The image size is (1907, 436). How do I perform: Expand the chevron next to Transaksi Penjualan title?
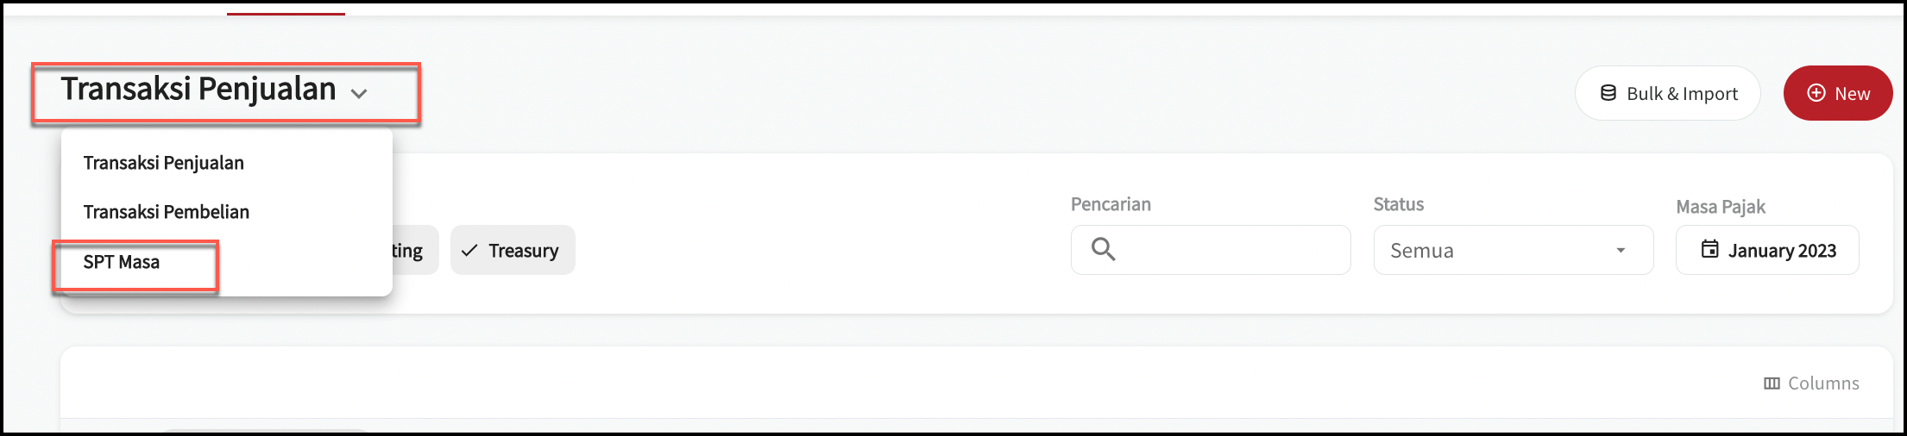click(x=359, y=93)
